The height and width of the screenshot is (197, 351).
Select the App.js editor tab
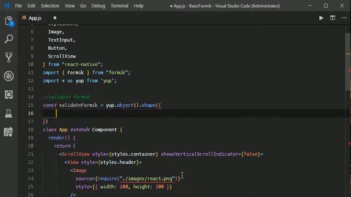click(35, 18)
